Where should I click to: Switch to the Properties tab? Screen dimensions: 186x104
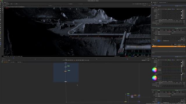(x=155, y=2)
